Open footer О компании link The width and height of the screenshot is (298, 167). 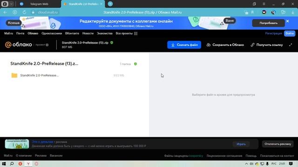pos(24,156)
